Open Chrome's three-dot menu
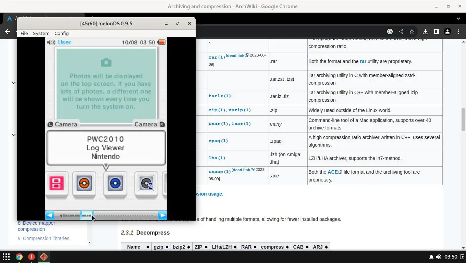The image size is (466, 263). pos(458,32)
